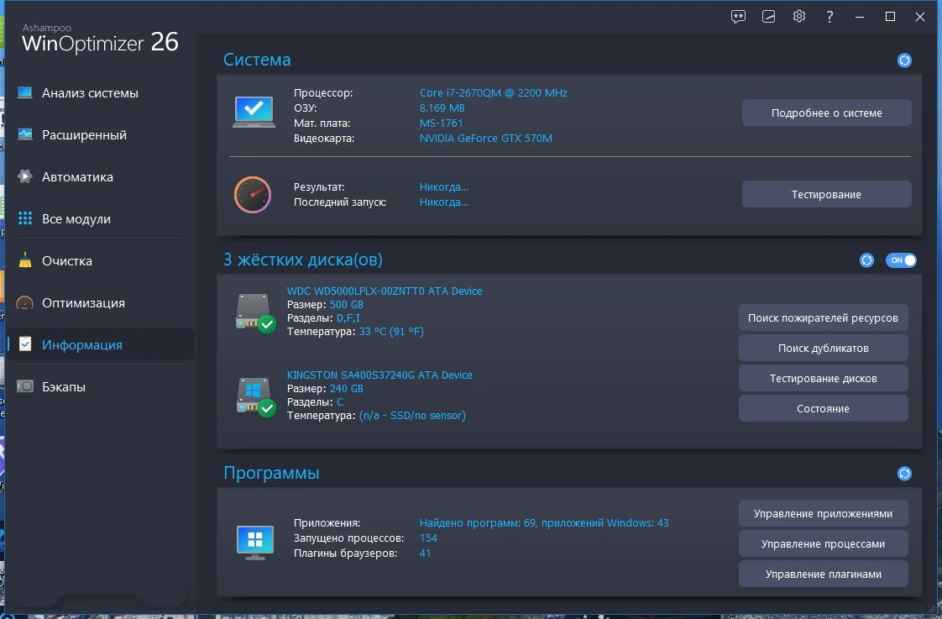Click the skin/theme icon in title bar
The image size is (942, 619).
pyautogui.click(x=768, y=17)
